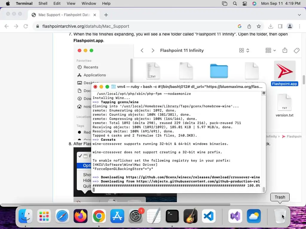The image size is (306, 229).
Task: Open Visual Studio from the Dock
Action: [235, 216]
